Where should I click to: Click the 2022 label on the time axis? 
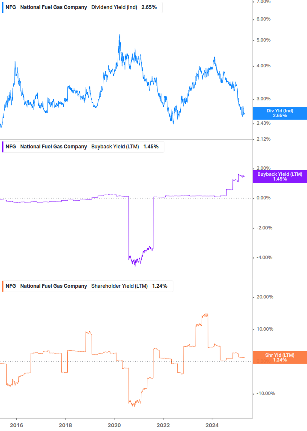click(163, 425)
